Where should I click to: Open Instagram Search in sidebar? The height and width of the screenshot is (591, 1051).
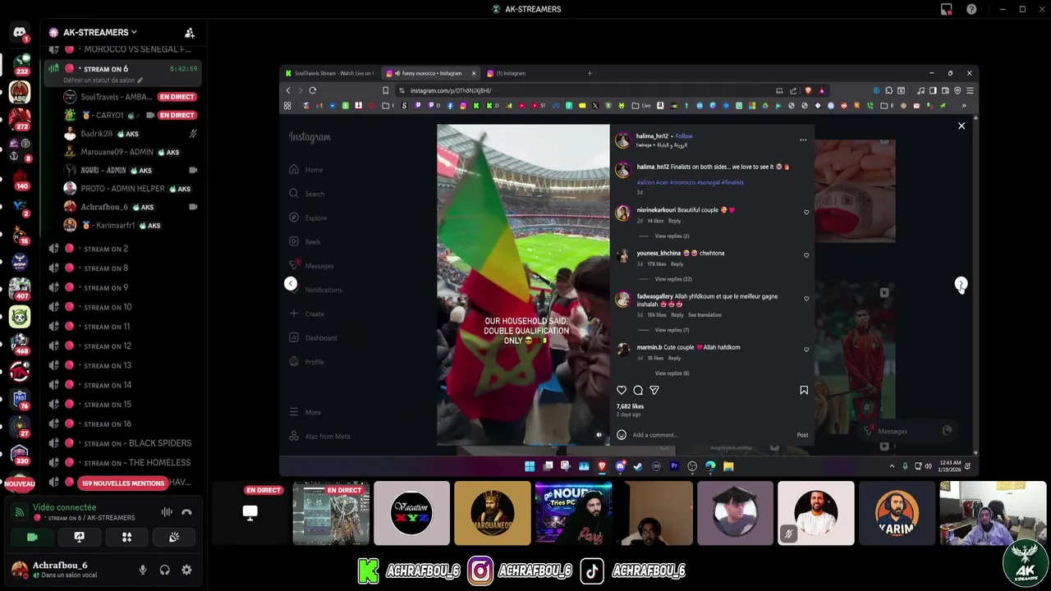307,194
